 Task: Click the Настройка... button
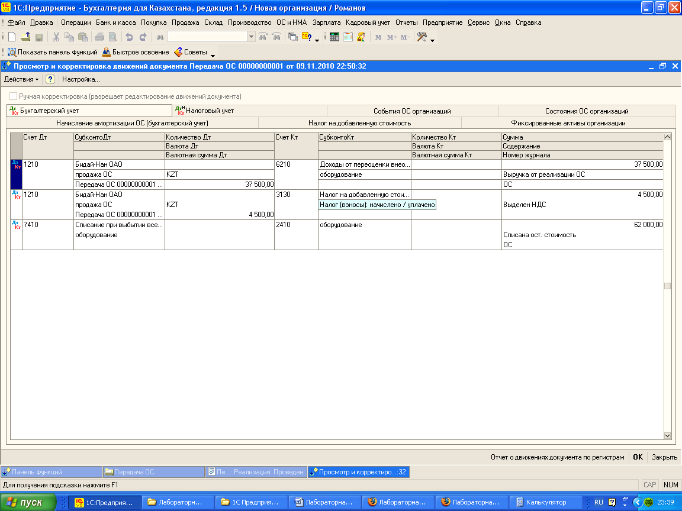click(81, 79)
